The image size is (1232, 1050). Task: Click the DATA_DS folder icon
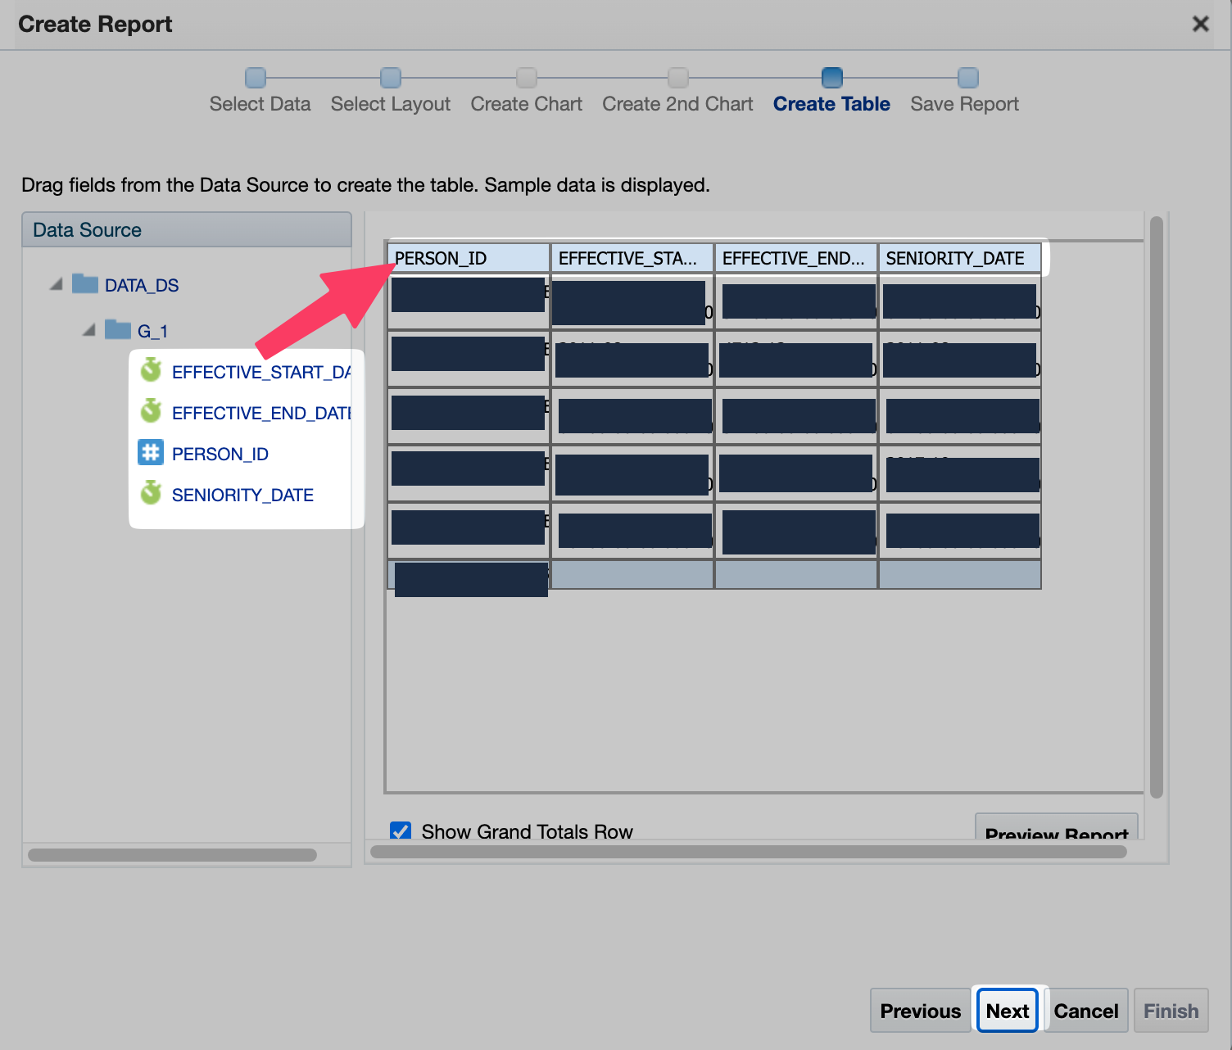tap(85, 284)
